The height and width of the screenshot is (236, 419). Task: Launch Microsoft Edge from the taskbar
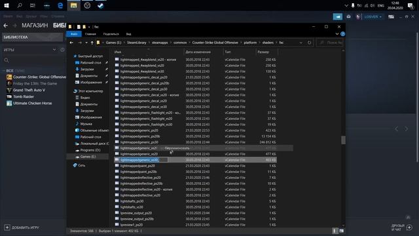[x=60, y=5]
